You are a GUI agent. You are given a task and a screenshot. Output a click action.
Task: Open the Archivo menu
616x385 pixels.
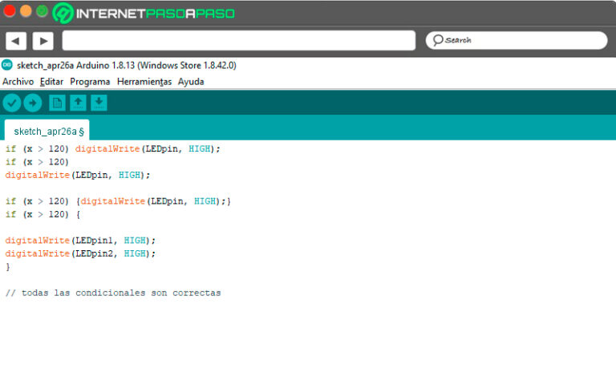click(18, 82)
